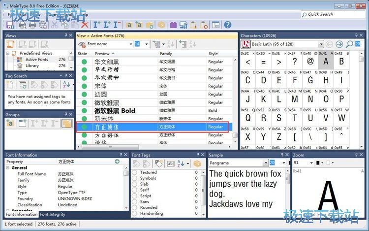The width and height of the screenshot is (369, 231).
Task: Click the magnifier search icon in Characters panel
Action: point(349,44)
